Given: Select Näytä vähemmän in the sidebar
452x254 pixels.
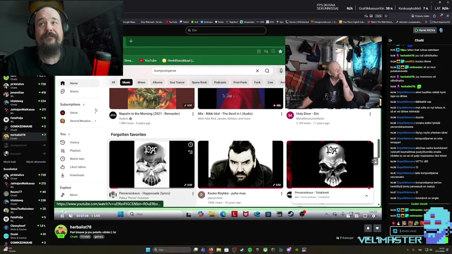Looking at the screenshot, I should click(x=36, y=162).
